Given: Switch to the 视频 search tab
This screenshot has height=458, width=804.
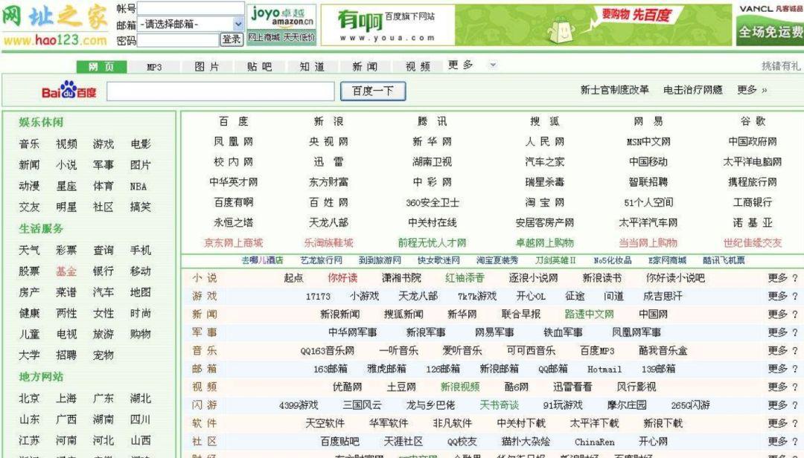Looking at the screenshot, I should [418, 67].
